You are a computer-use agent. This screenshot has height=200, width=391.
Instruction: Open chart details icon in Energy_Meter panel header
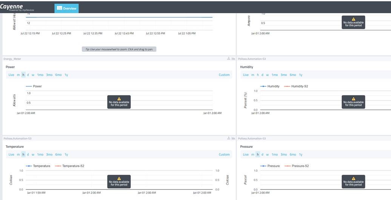[233, 59]
